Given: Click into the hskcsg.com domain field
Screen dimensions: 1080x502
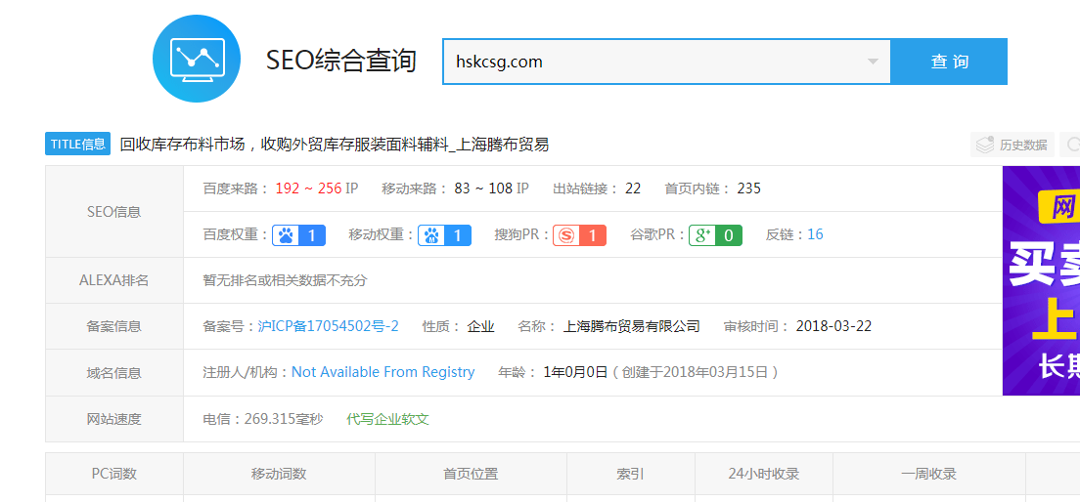Looking at the screenshot, I should pos(655,62).
